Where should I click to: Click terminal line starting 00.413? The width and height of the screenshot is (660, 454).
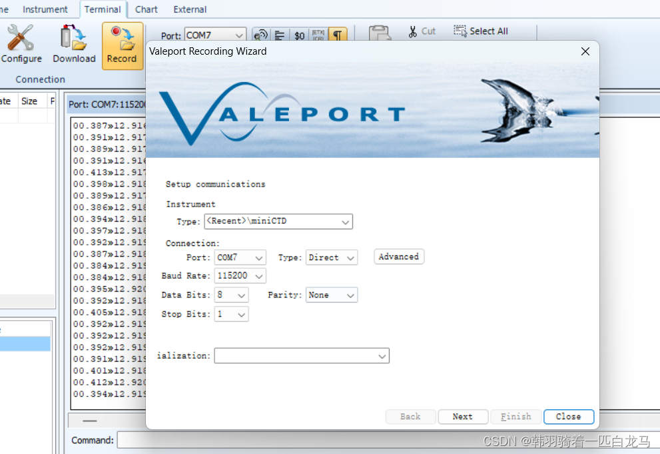pos(109,172)
